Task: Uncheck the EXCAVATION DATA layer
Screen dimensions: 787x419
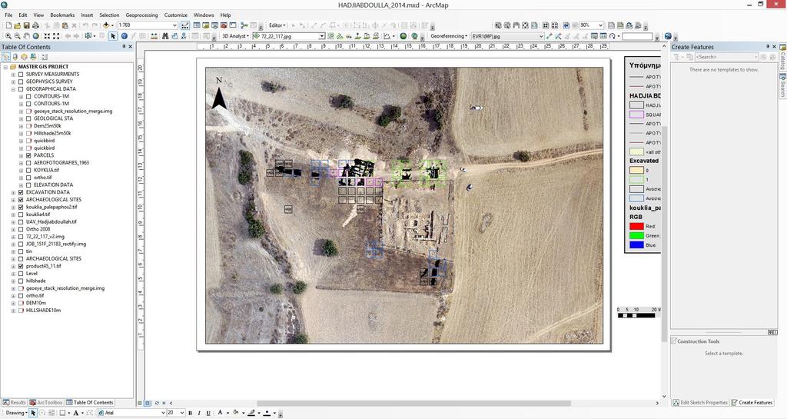Action: [x=21, y=192]
